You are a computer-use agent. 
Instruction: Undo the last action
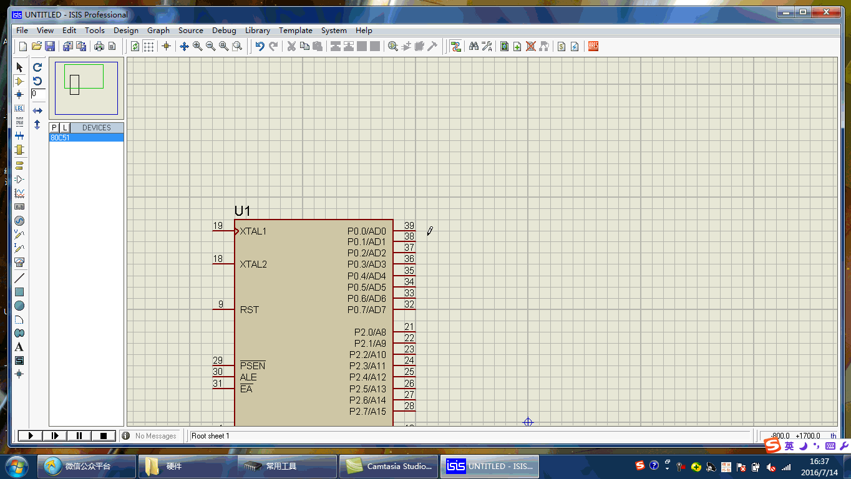pyautogui.click(x=260, y=46)
